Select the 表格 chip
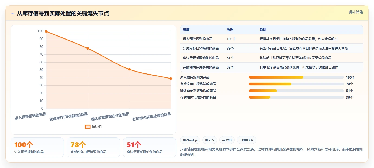374x168 pixels. click(x=210, y=140)
